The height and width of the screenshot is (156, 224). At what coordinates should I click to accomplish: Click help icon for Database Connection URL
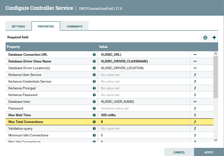coord(94,55)
